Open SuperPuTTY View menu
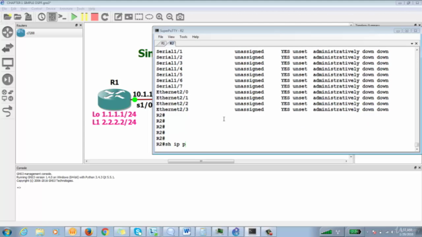Screen dimensions: 422x237 click(171, 37)
